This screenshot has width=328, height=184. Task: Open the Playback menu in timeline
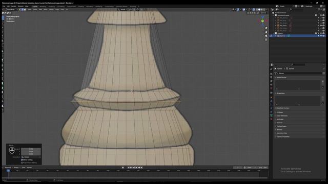pos(8,168)
